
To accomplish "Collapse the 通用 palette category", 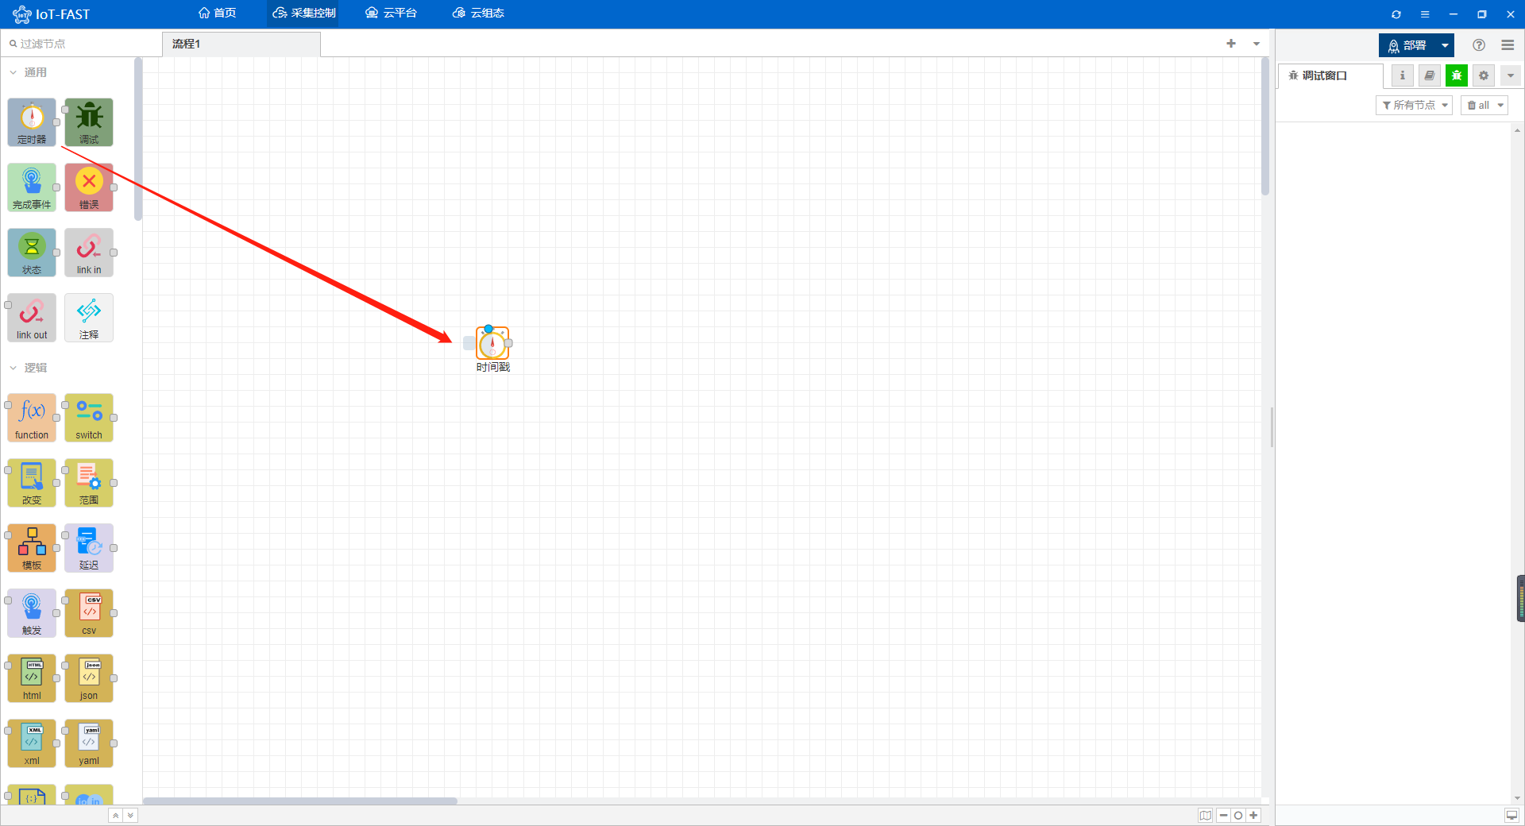I will (x=13, y=72).
